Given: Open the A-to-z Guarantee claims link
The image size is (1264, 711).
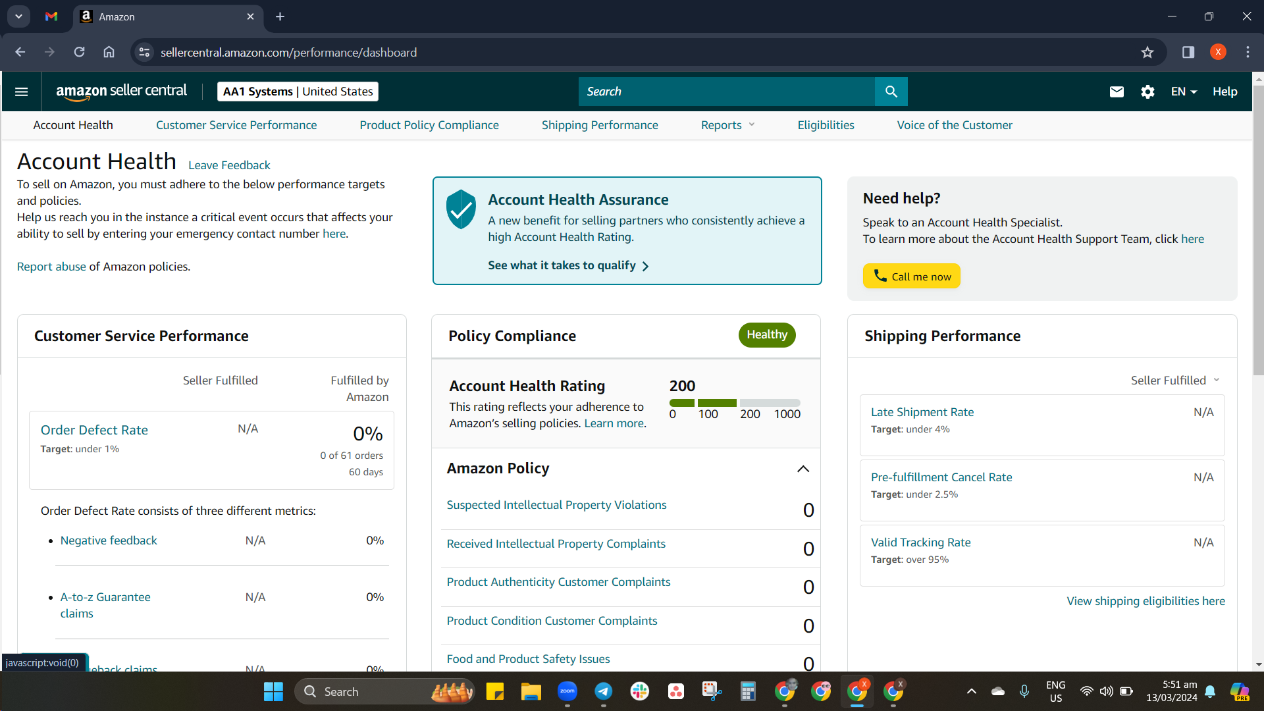Looking at the screenshot, I should click(105, 605).
